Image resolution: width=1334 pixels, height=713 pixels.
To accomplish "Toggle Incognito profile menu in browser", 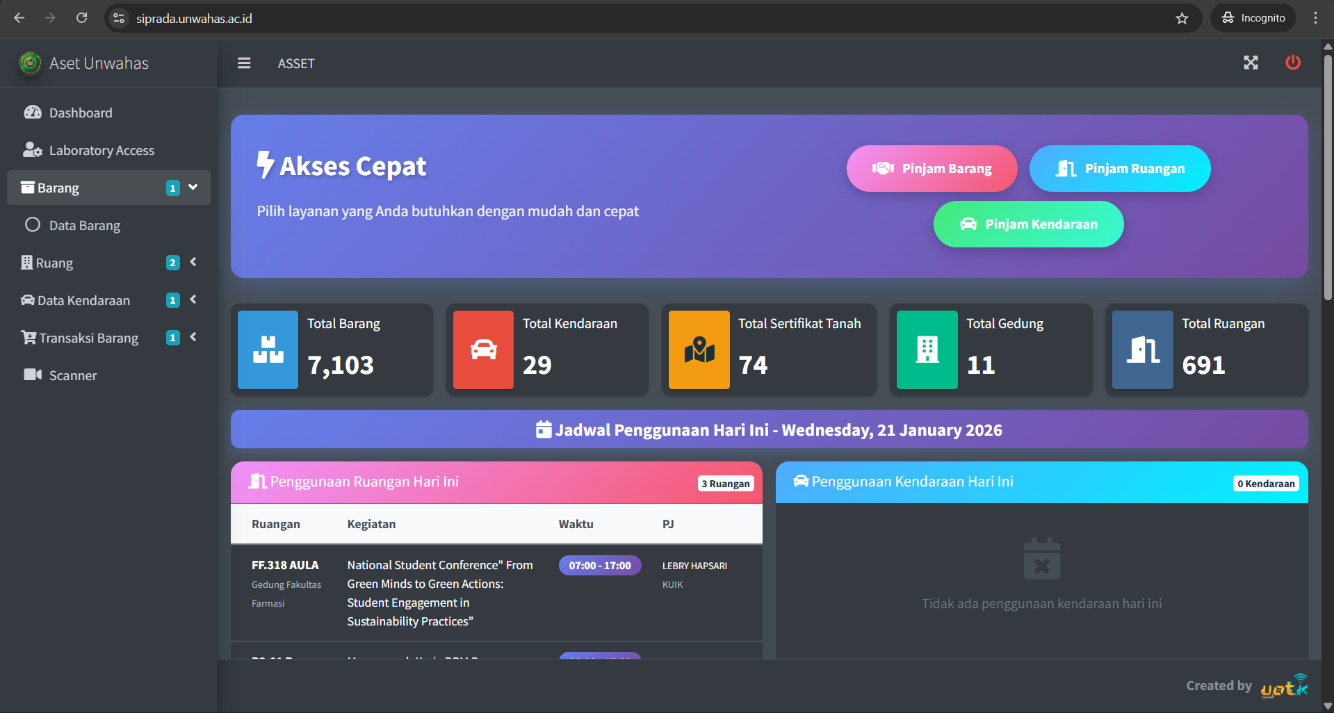I will [1253, 17].
